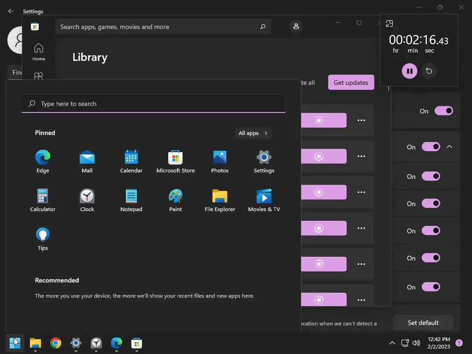The width and height of the screenshot is (472, 354).
Task: Toggle the switch beside the collapse chevron
Action: tap(431, 147)
